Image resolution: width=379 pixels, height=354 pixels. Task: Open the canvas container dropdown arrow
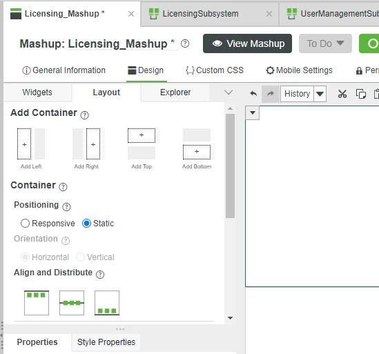(253, 112)
